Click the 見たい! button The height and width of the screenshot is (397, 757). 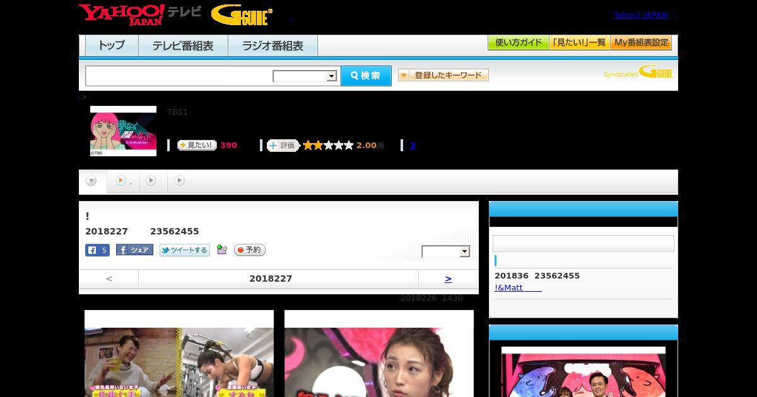point(197,145)
